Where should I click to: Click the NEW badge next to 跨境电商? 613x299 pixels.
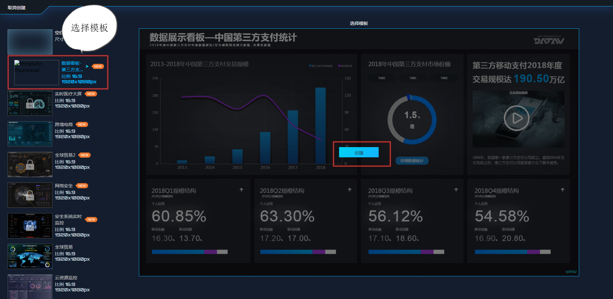pos(82,124)
